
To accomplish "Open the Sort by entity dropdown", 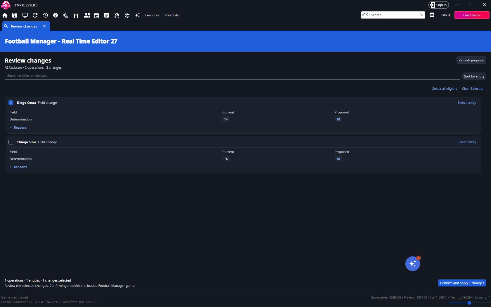I will point(474,76).
